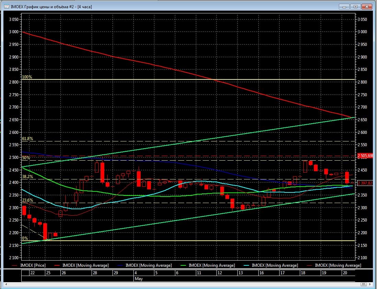Screen dimensions: 377x289
Task: Click date label 4 on the time axis
Action: [x=136, y=273]
